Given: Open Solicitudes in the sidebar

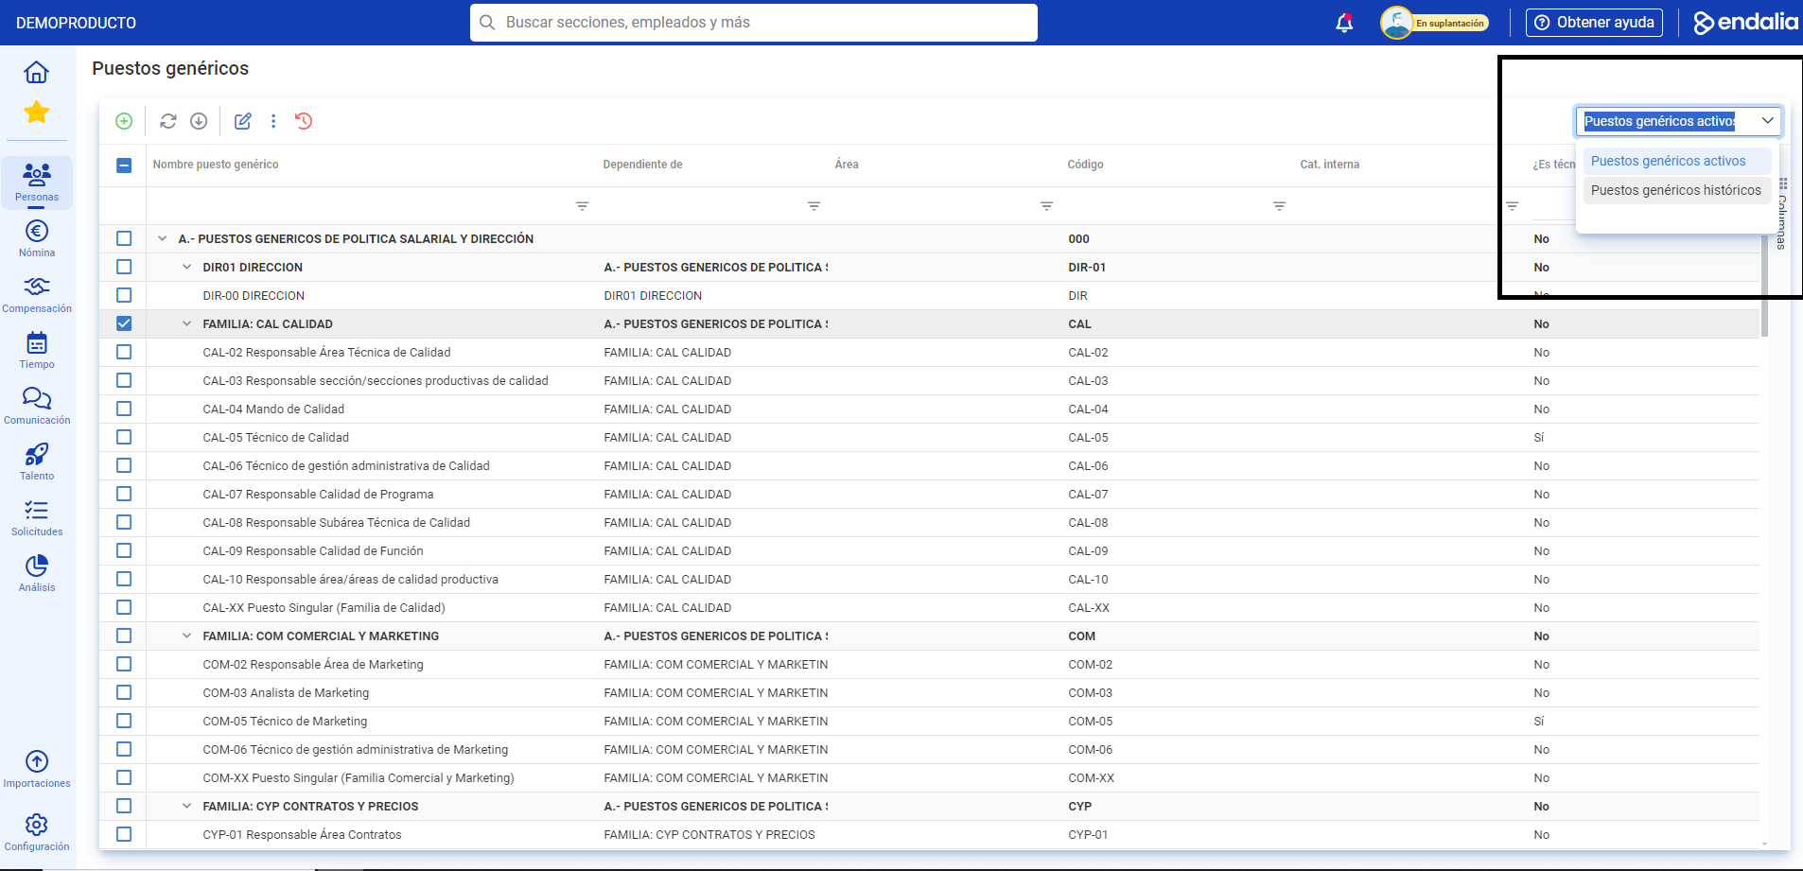Looking at the screenshot, I should pos(37,517).
